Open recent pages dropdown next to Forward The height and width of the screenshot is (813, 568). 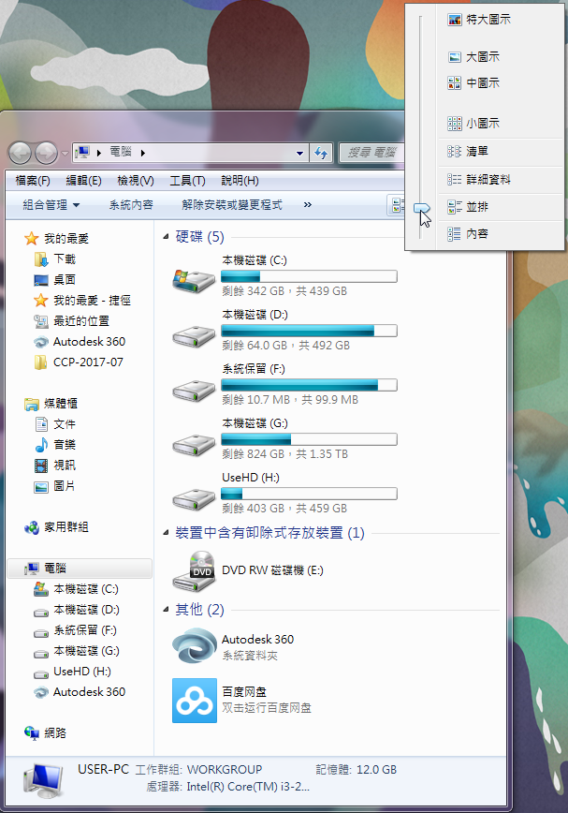coord(65,154)
